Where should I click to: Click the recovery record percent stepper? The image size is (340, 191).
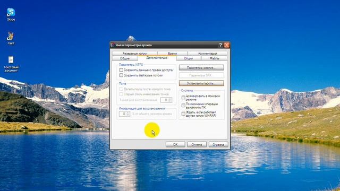point(128,114)
